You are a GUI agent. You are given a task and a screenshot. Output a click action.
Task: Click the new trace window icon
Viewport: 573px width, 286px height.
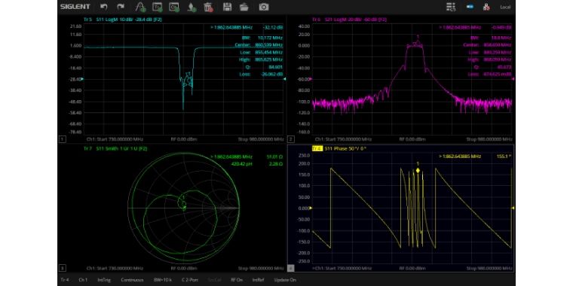coord(157,7)
